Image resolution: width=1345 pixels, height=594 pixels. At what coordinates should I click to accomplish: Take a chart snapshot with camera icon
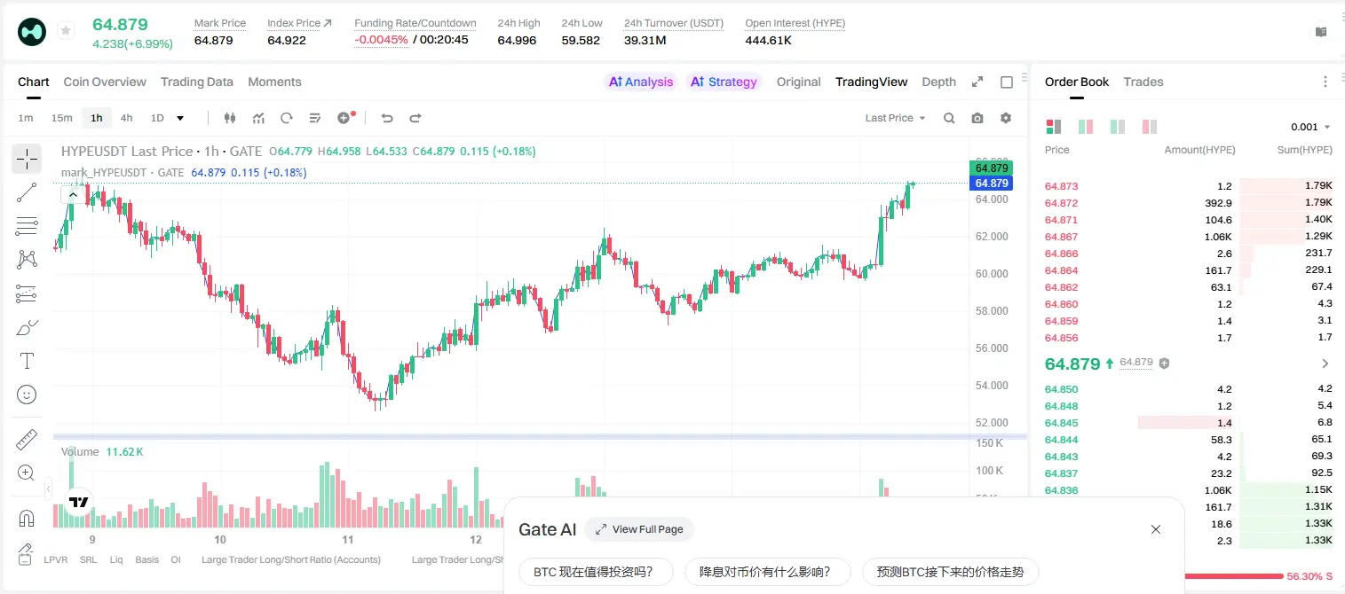[977, 118]
